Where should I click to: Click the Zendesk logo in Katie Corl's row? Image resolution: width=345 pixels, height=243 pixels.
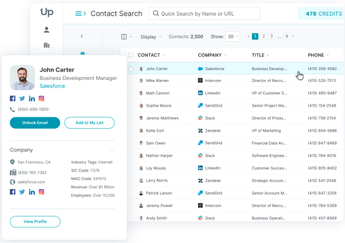(x=200, y=131)
